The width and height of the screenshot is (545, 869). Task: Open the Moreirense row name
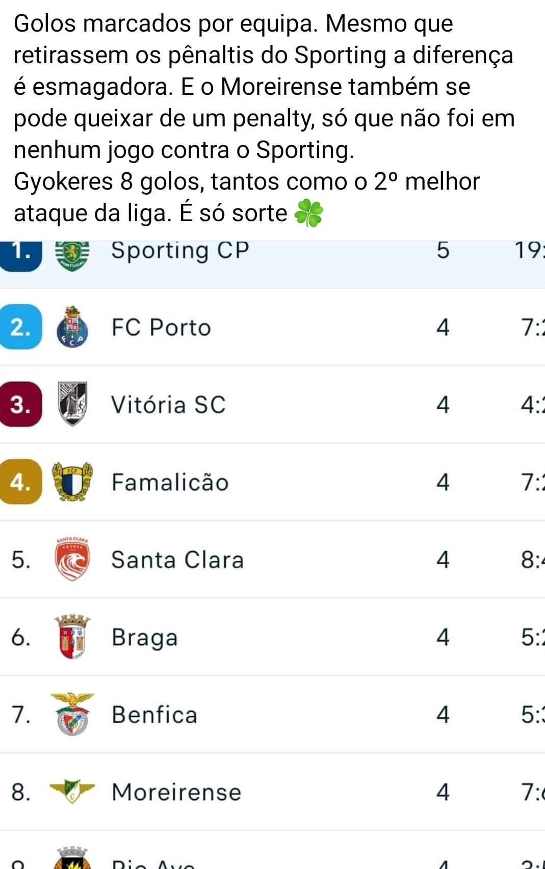tap(176, 792)
